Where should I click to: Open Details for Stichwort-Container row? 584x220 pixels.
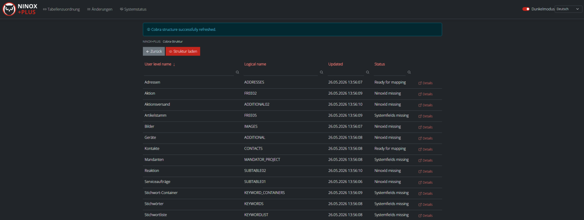(425, 194)
